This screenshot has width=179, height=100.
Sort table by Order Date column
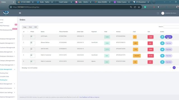[80, 32]
